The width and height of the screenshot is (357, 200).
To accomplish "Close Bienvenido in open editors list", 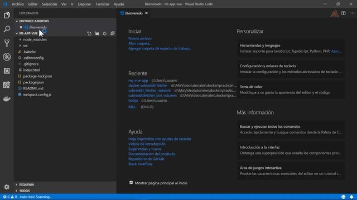I will pyautogui.click(x=21, y=27).
